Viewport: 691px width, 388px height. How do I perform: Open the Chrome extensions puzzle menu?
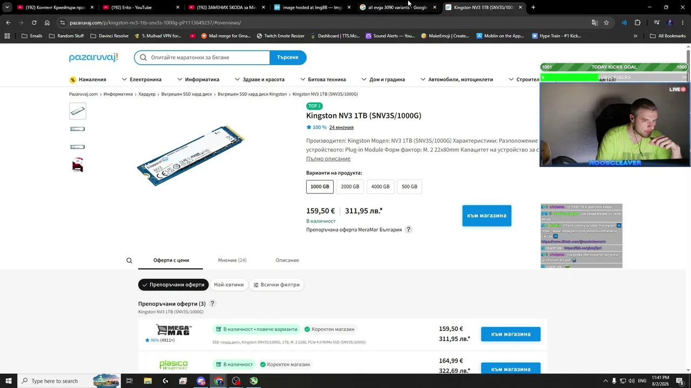pos(638,23)
